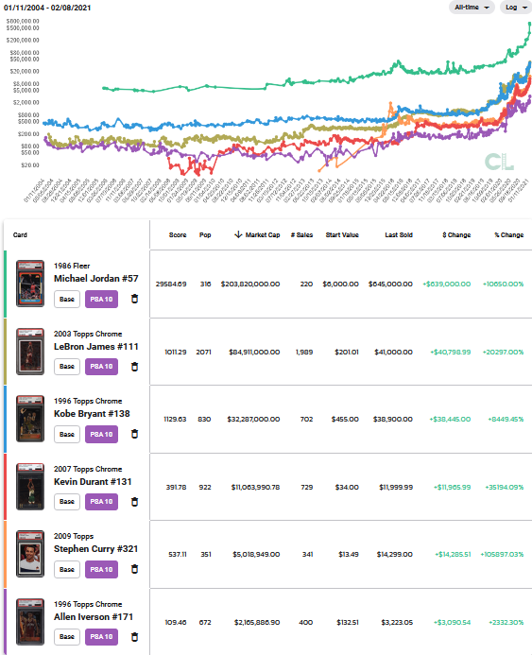Sort by % Change column header
This screenshot has height=655, width=532.
point(509,234)
